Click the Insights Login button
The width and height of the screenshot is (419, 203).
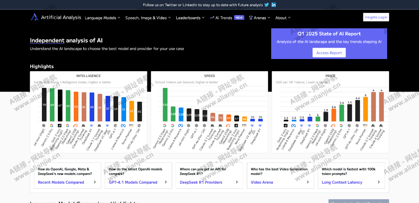pos(376,17)
